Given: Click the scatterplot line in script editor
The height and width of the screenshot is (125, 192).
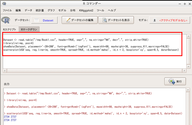Looking at the screenshot, I should (91, 50).
